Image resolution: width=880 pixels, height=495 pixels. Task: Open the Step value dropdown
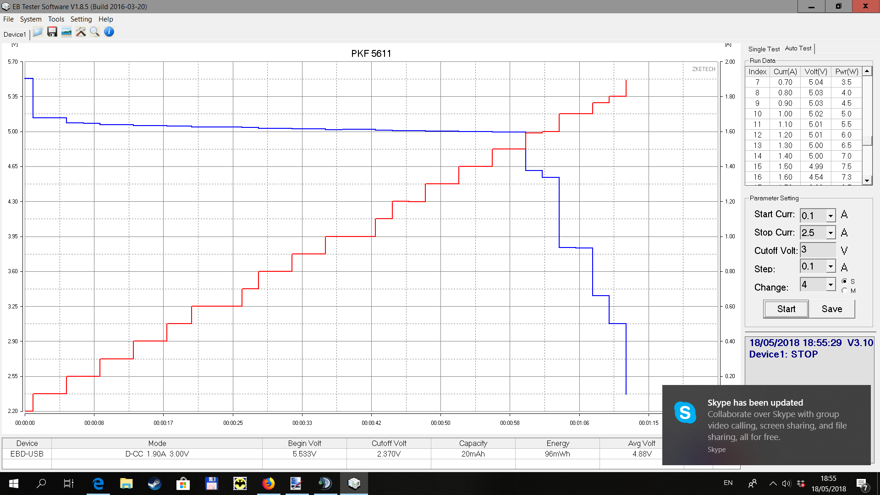click(830, 266)
